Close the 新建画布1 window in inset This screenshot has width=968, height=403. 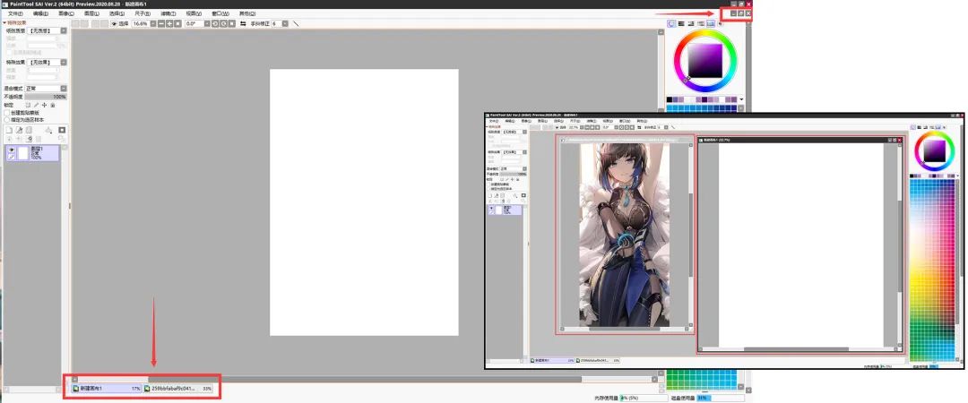point(900,140)
